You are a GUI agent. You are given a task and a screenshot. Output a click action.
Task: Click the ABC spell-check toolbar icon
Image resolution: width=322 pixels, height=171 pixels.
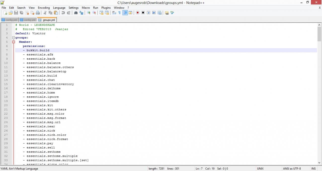coord(172,13)
